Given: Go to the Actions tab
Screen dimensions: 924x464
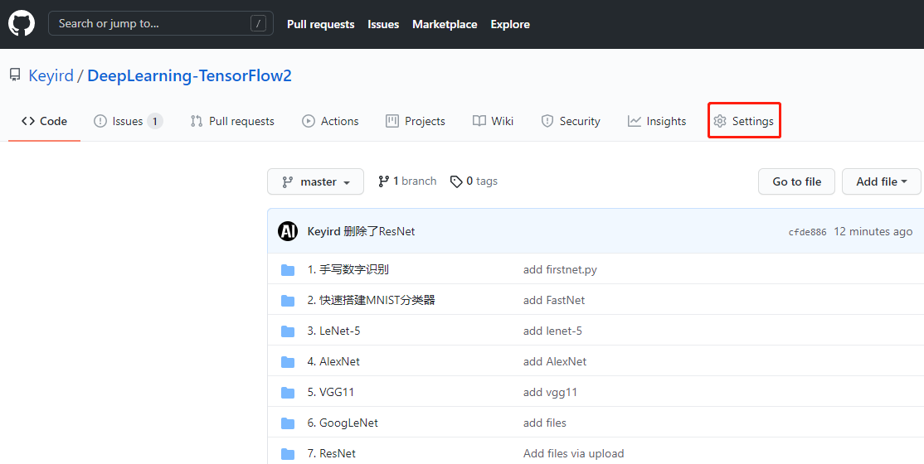Looking at the screenshot, I should pos(330,121).
